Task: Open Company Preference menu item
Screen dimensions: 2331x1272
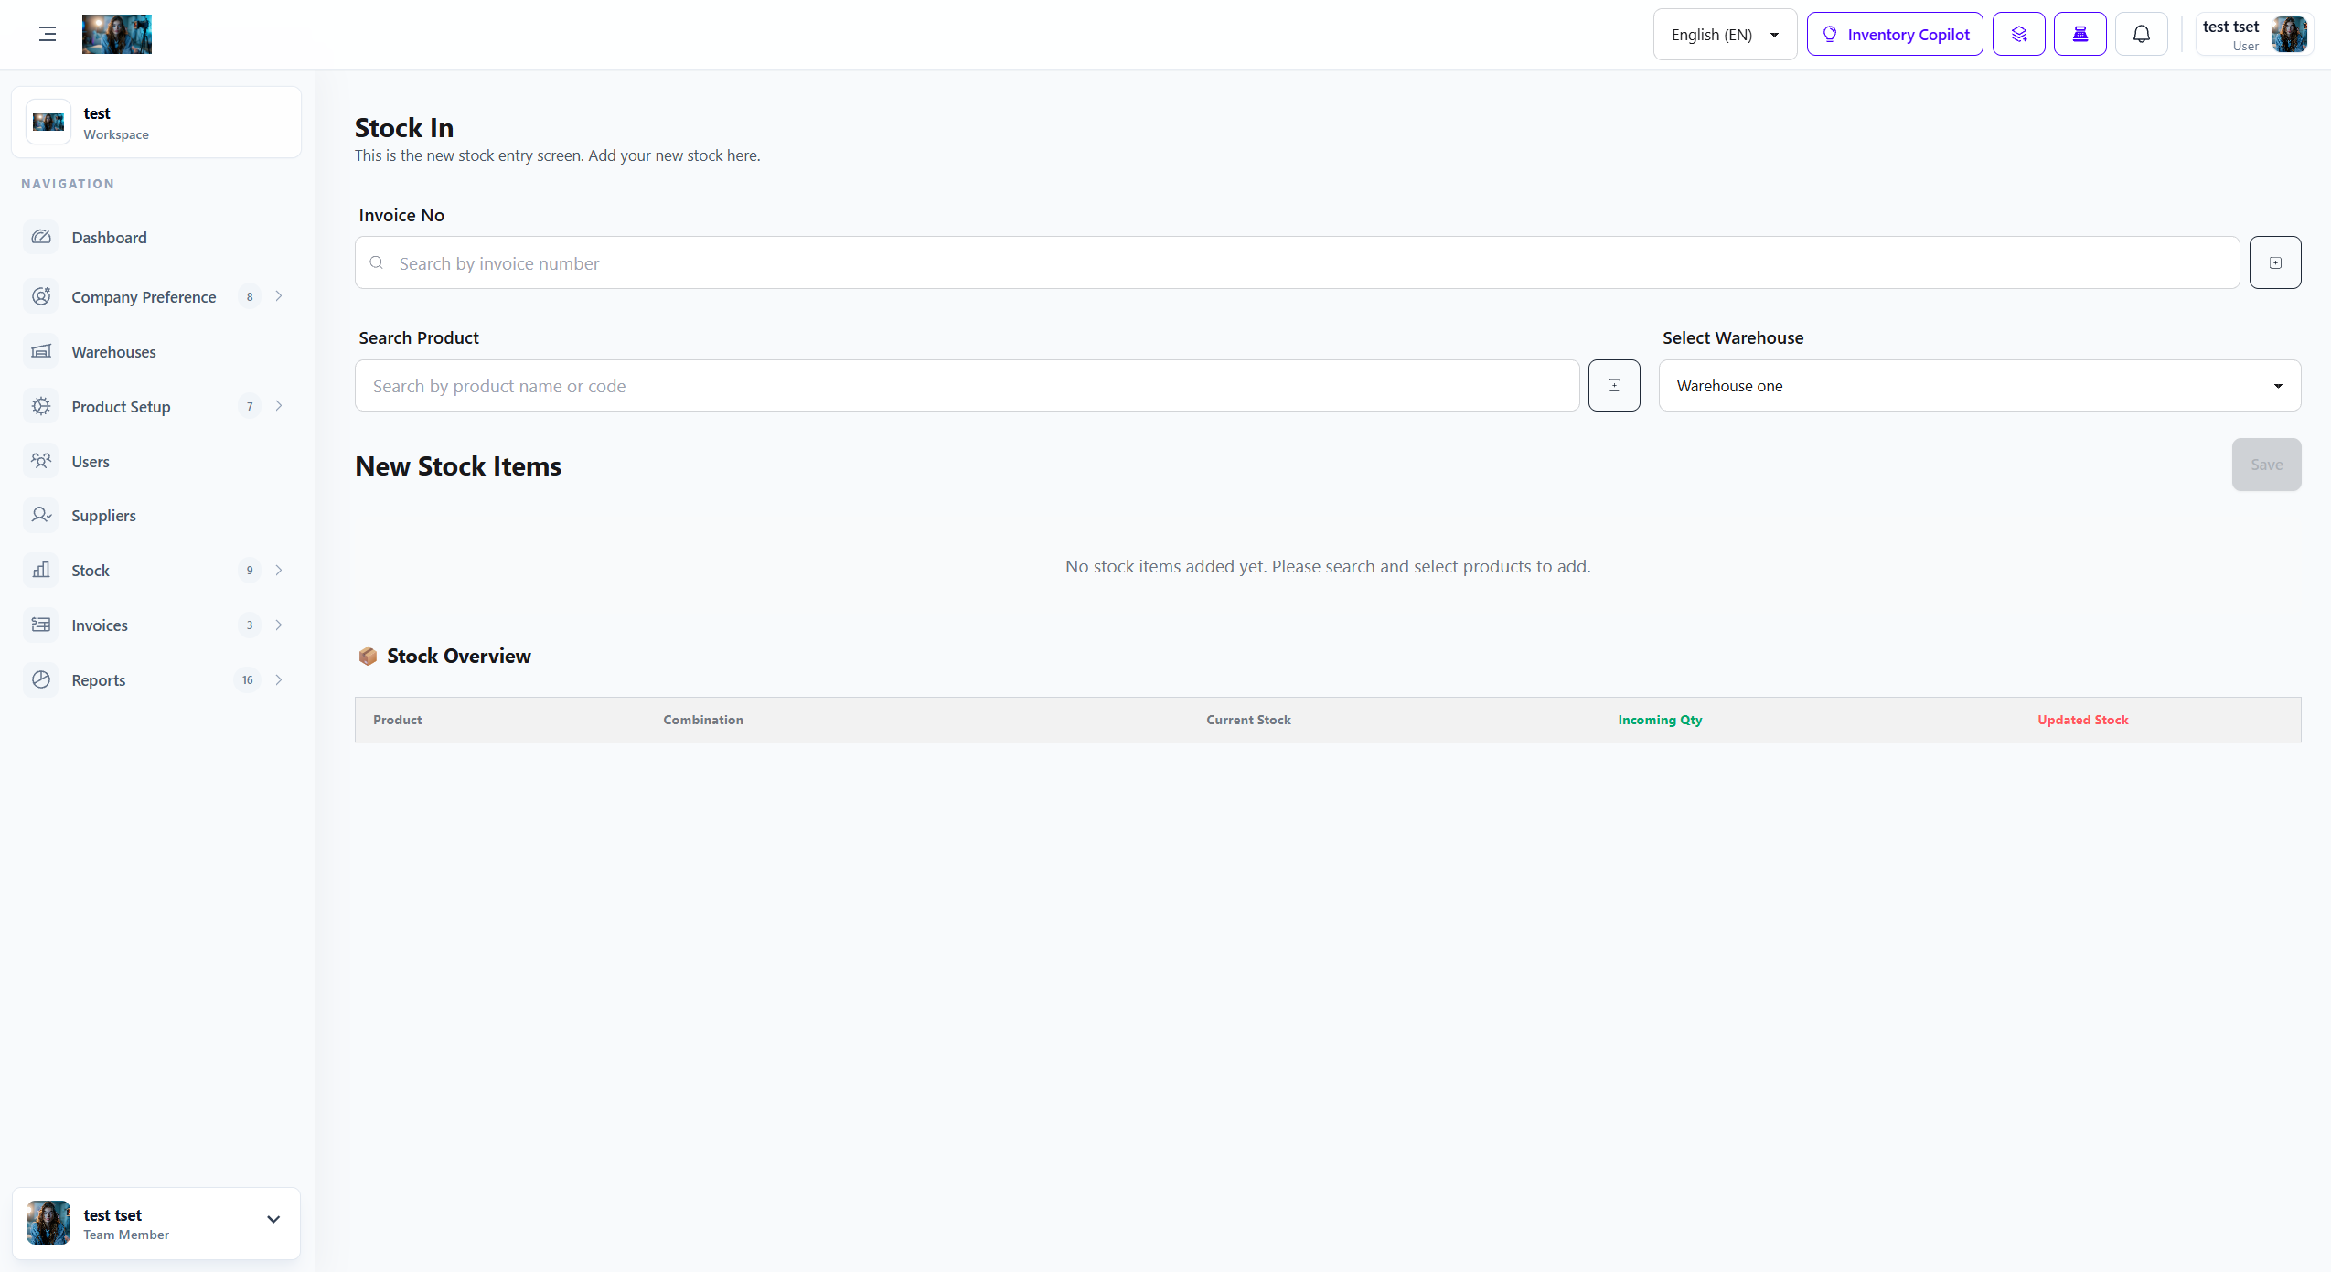Action: (156, 296)
